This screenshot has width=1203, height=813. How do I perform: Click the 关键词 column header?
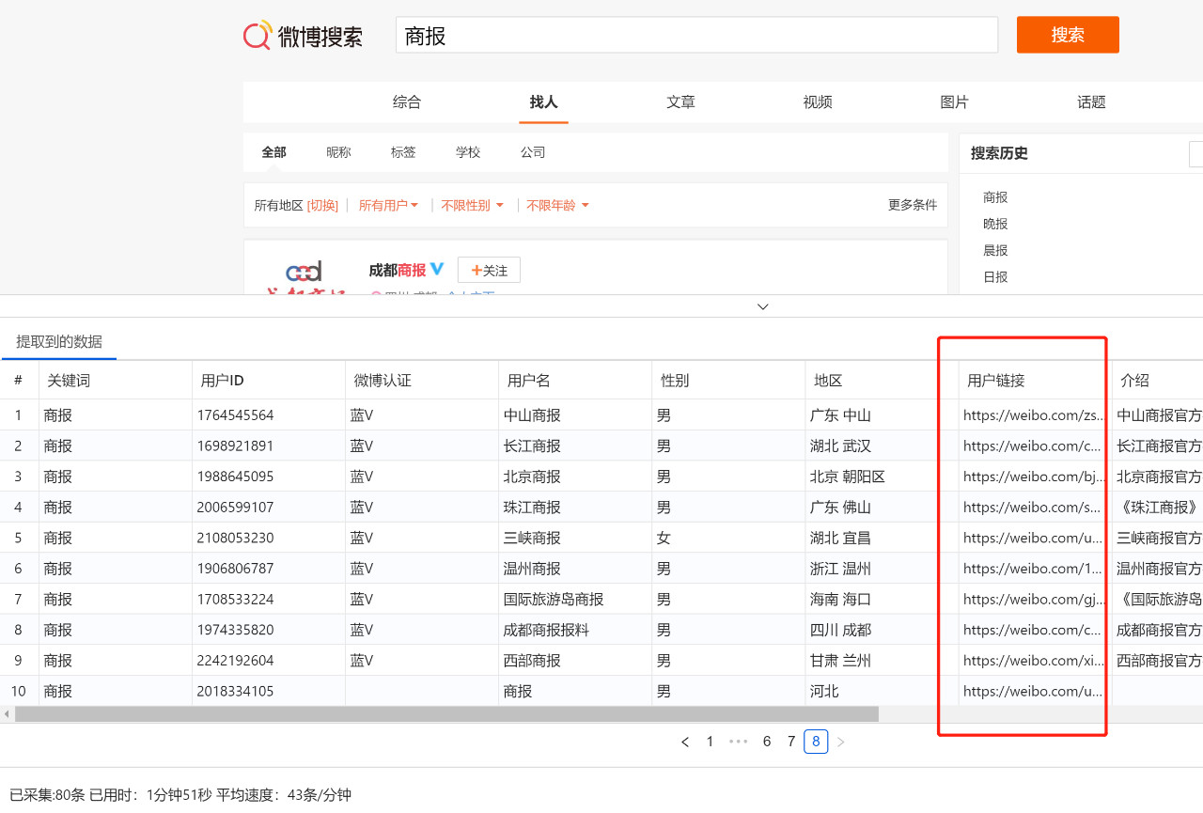point(115,381)
